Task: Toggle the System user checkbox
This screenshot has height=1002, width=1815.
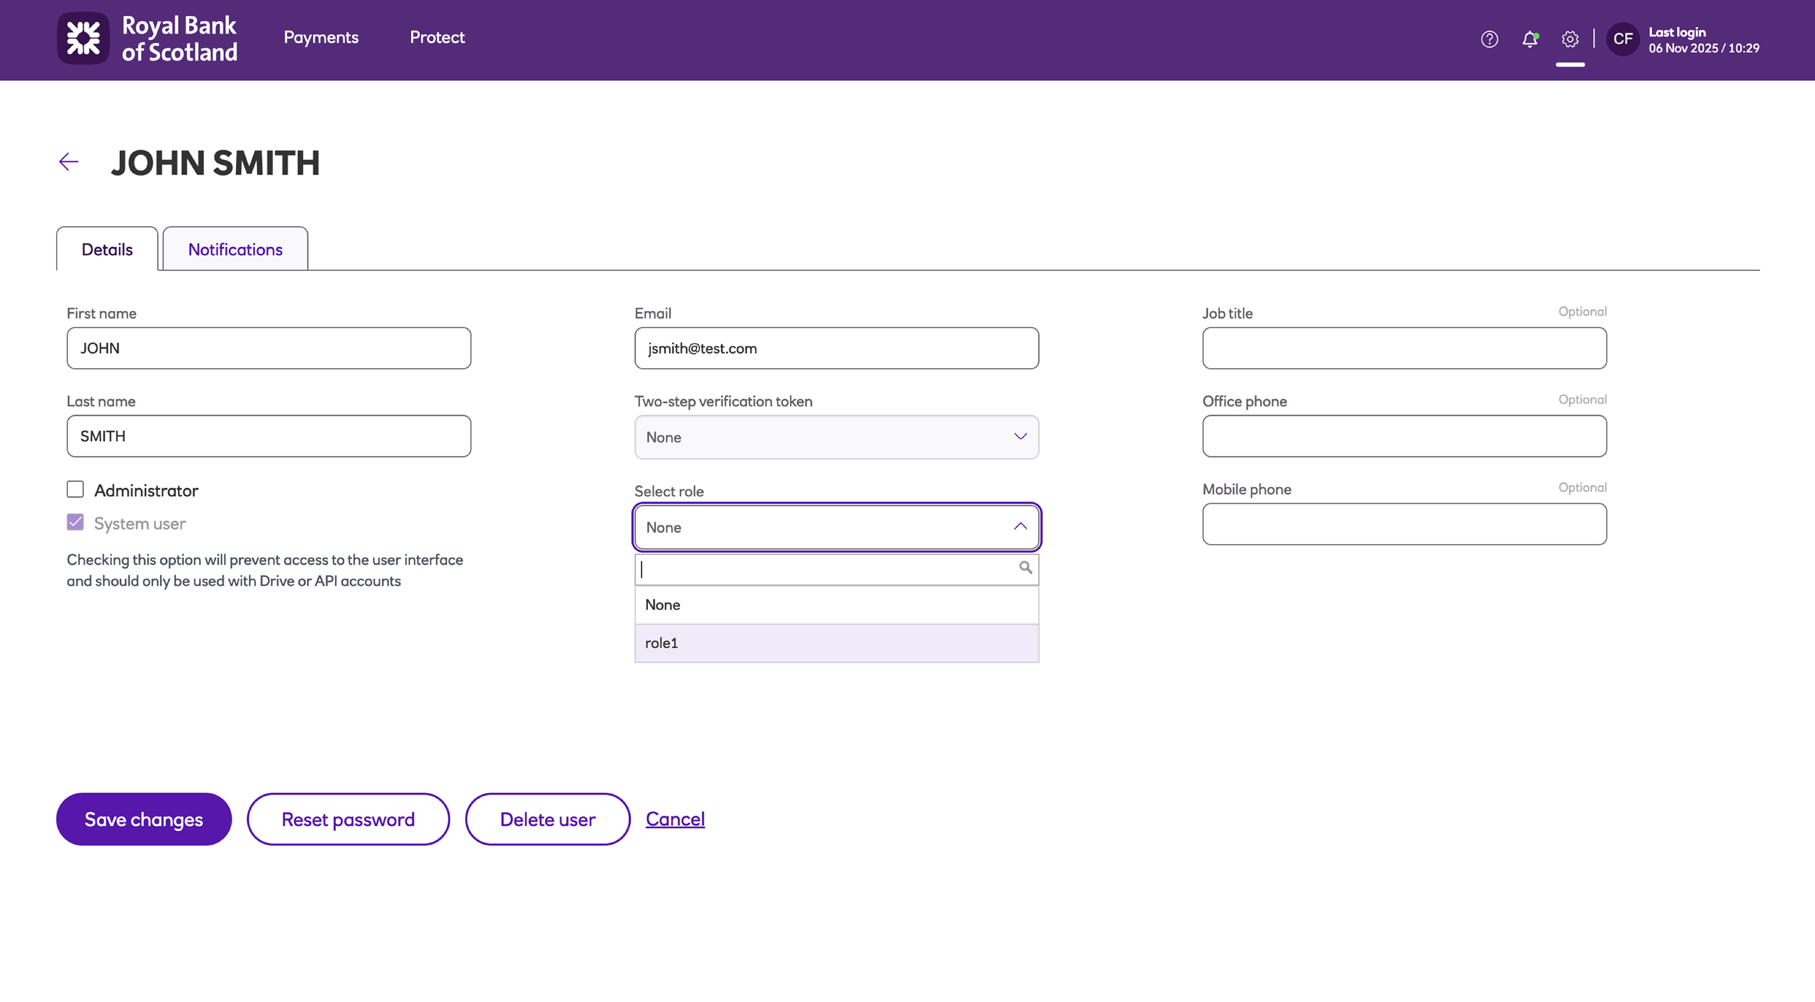Action: pos(75,522)
